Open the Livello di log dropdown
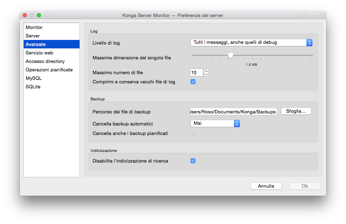The height and width of the screenshot is (224, 346). [251, 42]
